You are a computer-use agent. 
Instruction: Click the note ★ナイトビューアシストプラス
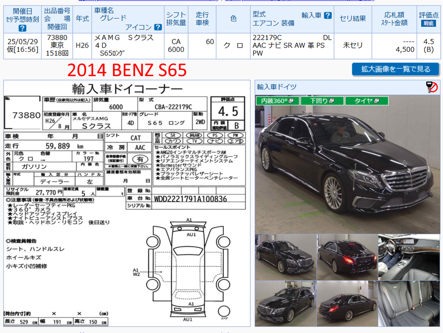[45, 218]
